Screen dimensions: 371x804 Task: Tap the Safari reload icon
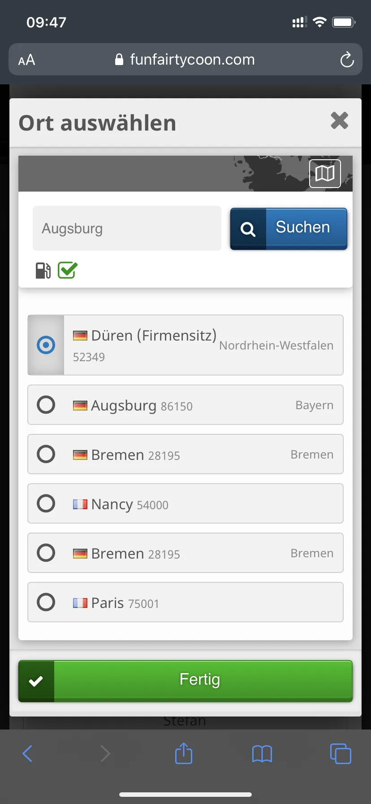pyautogui.click(x=347, y=60)
